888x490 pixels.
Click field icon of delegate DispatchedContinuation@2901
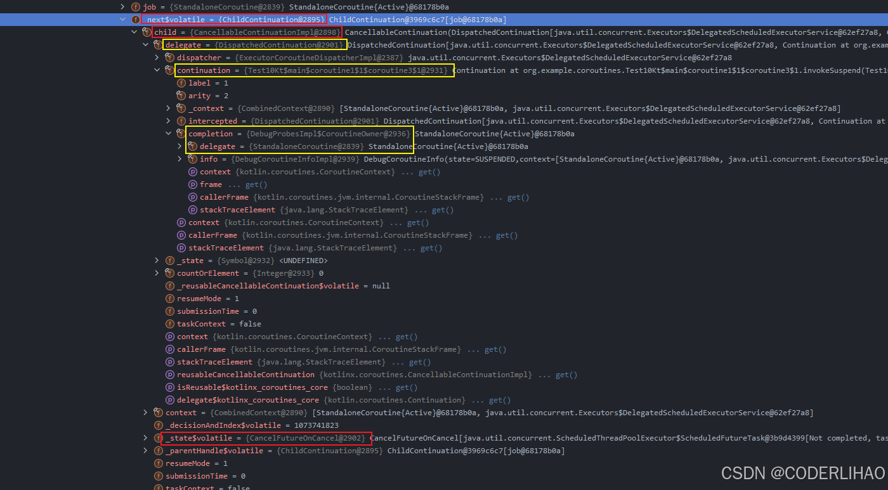(158, 45)
